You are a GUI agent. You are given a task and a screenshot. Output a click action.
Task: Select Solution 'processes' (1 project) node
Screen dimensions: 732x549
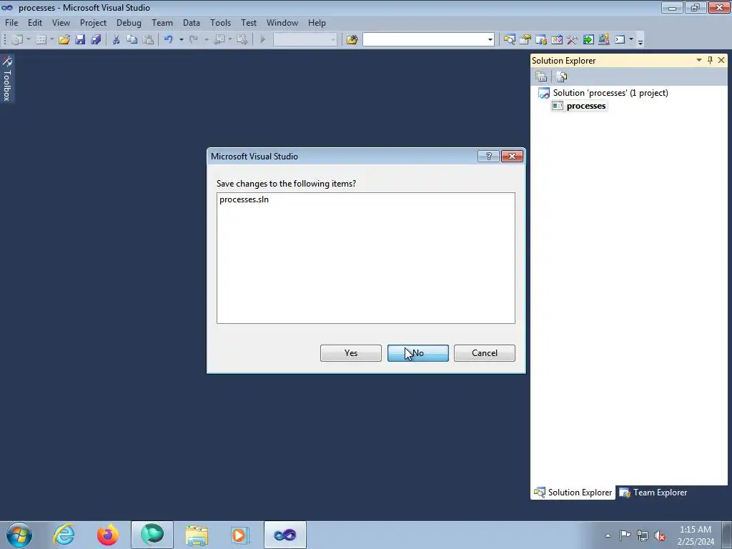tap(610, 93)
